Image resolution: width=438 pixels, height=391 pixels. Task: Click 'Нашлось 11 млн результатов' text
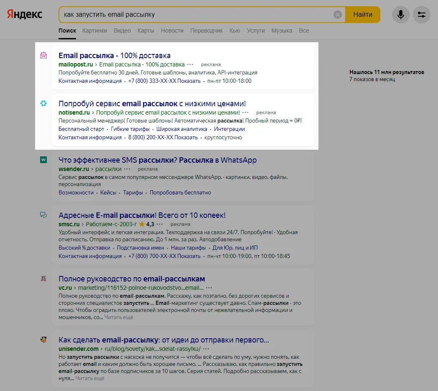point(387,72)
